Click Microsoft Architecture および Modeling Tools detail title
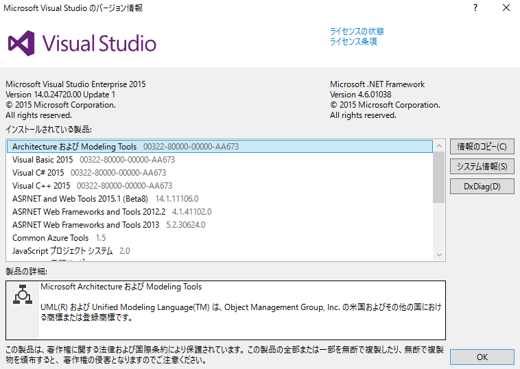This screenshot has width=520, height=369. pyautogui.click(x=121, y=287)
